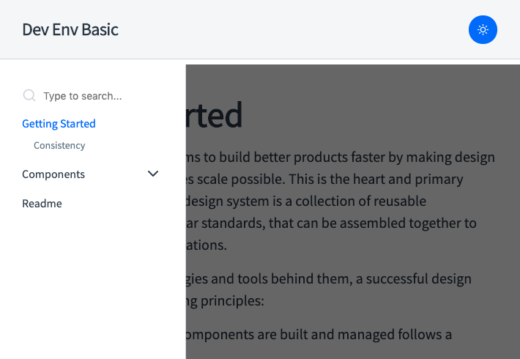Select the Components menu item
The height and width of the screenshot is (359, 520).
point(53,174)
